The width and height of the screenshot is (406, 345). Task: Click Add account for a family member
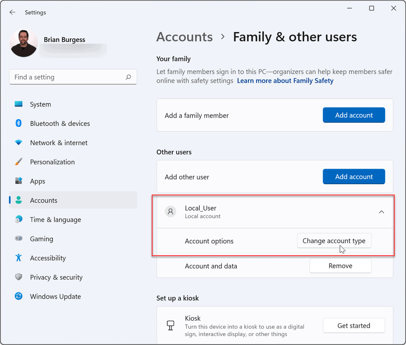pos(354,115)
